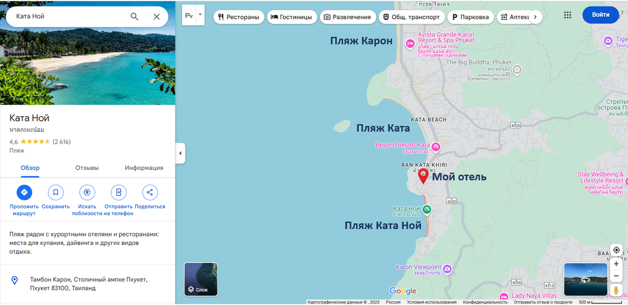Viewport: 628px width, 305px height.
Task: Click the Проложить маршрут directions icon
Action: (x=24, y=193)
